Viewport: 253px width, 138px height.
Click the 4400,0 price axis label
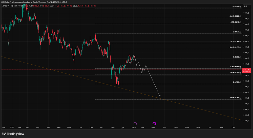point(246,98)
